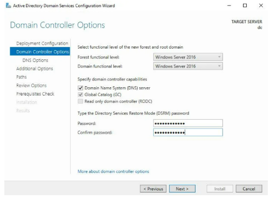Focus the DSRM Password field
This screenshot has height=200, width=270.
(x=188, y=123)
